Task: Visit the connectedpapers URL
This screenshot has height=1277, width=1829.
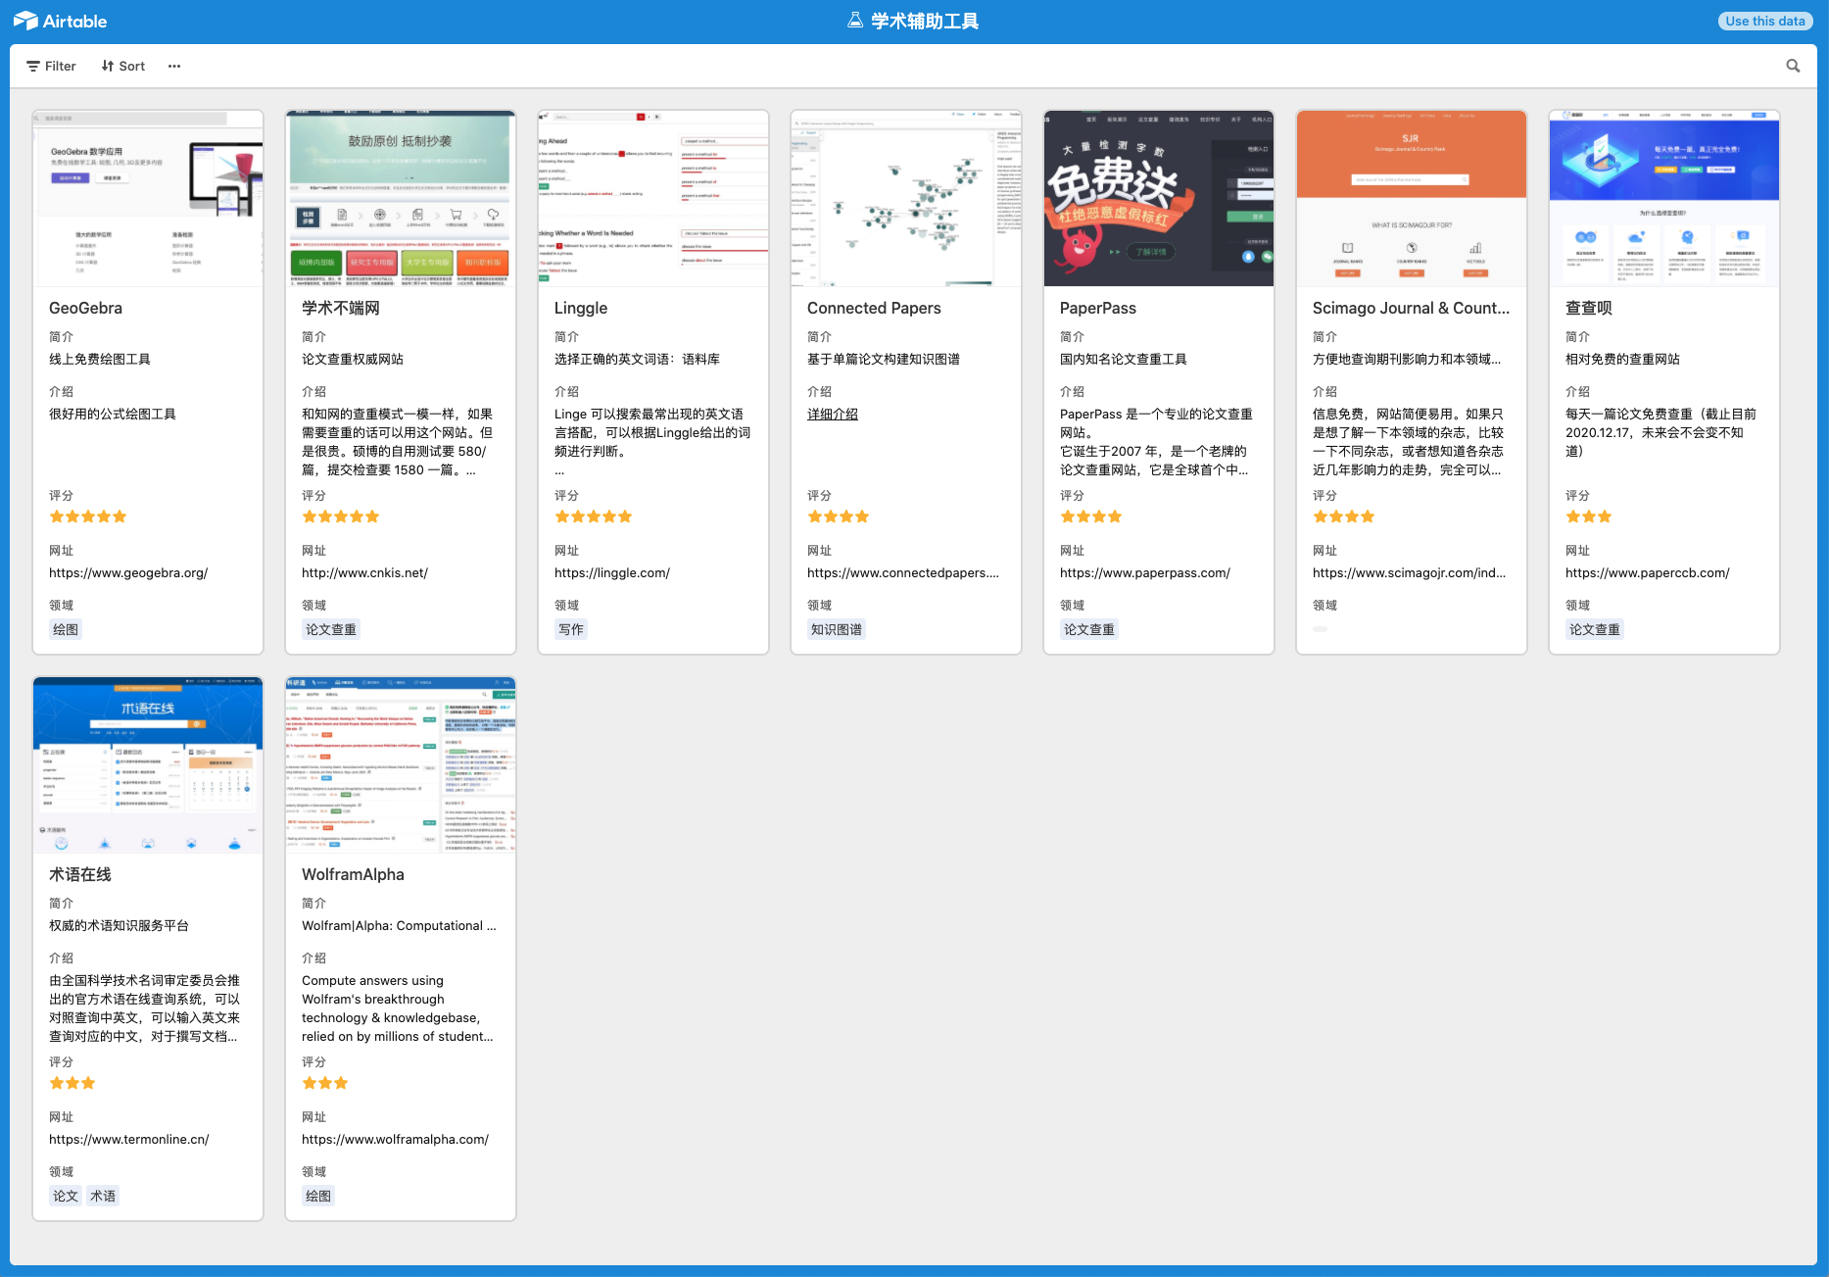Action: 903,573
